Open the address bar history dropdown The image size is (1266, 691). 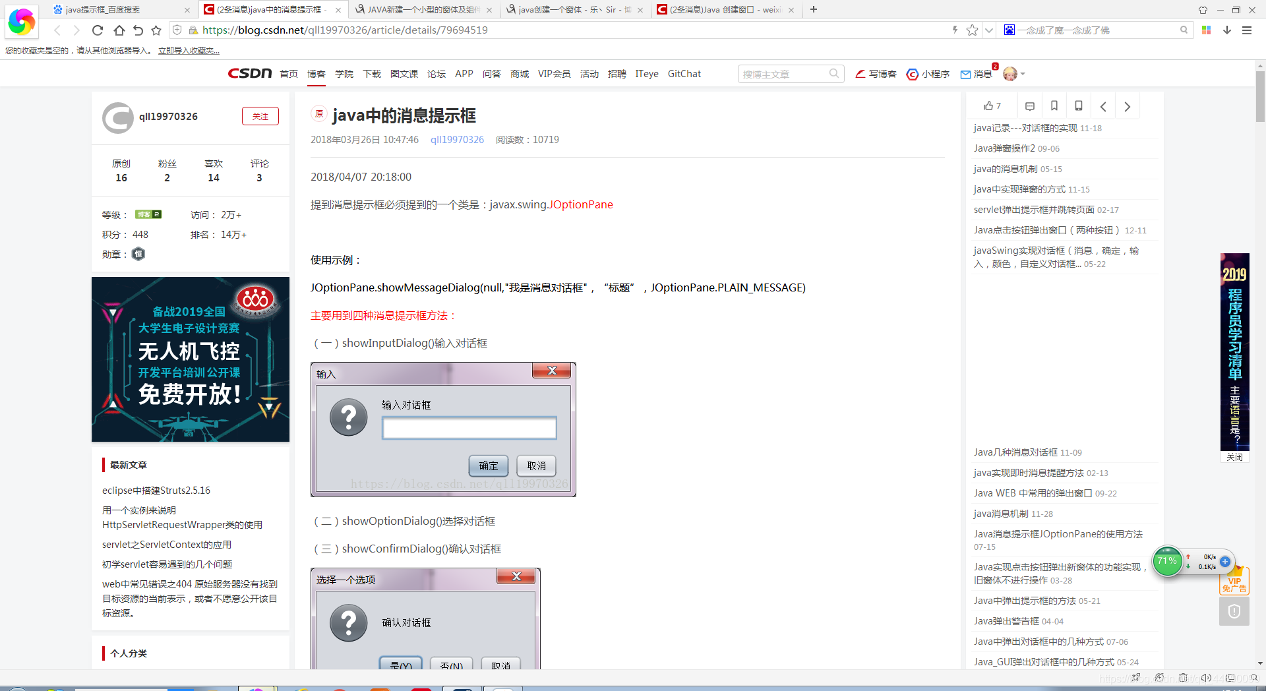(x=988, y=30)
